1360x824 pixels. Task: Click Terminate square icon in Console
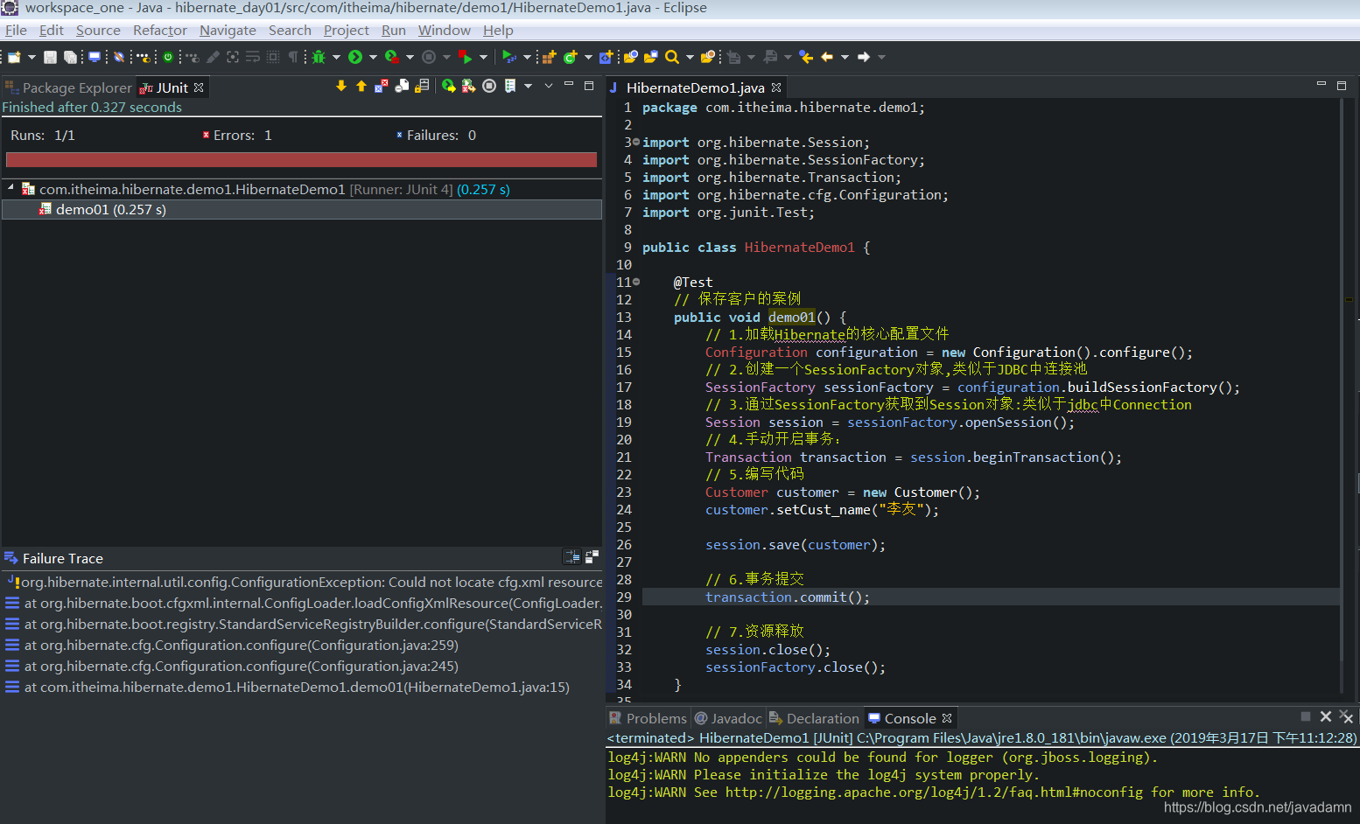pyautogui.click(x=1306, y=716)
